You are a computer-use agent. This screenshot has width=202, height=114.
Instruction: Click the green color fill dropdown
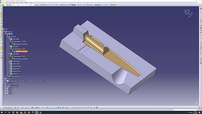(x=4, y=5)
